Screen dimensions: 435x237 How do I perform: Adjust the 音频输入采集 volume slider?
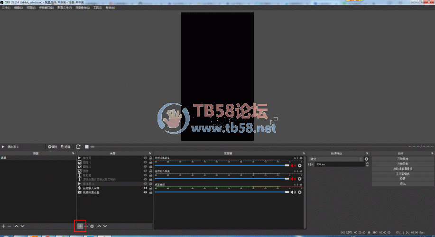(x=222, y=179)
